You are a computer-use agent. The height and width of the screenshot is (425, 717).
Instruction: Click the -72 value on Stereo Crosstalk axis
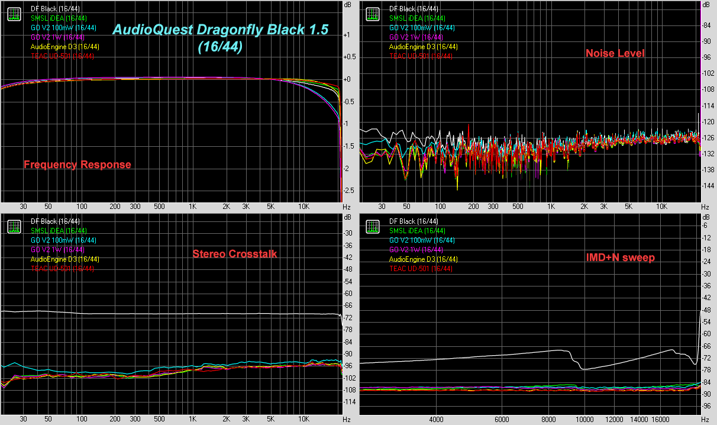click(x=348, y=317)
